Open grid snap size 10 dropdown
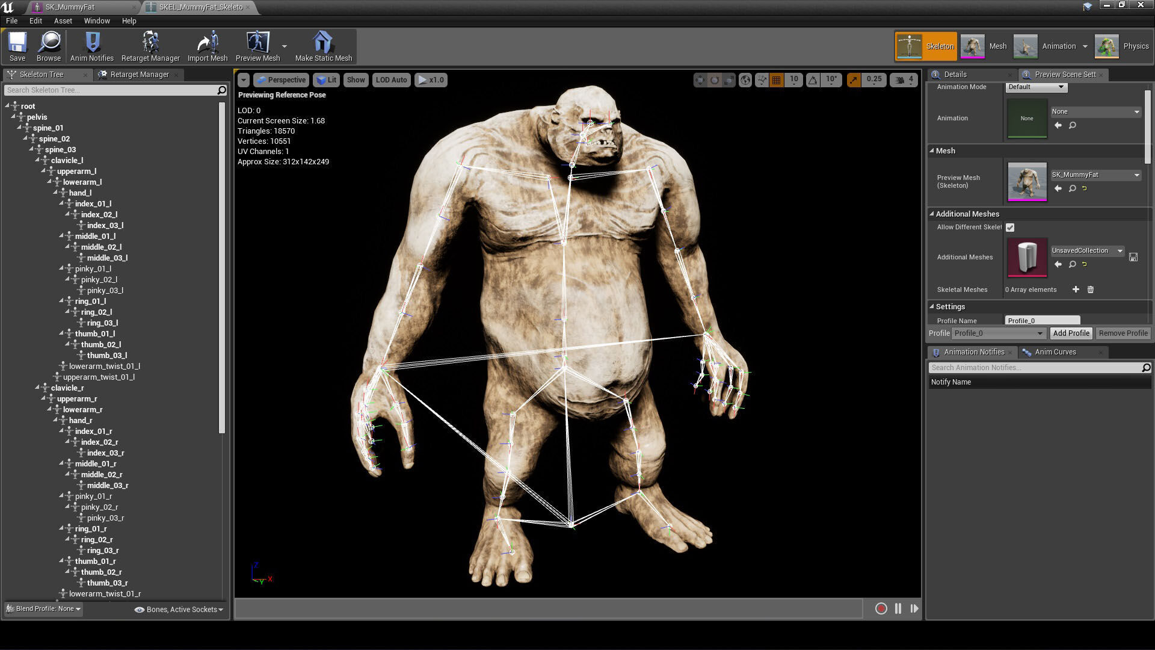This screenshot has height=650, width=1155. [794, 80]
